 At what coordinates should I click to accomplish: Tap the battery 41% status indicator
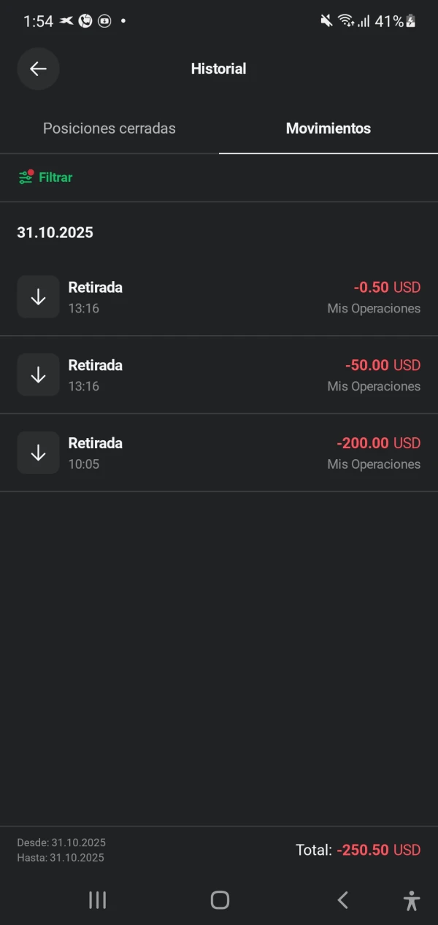(395, 21)
